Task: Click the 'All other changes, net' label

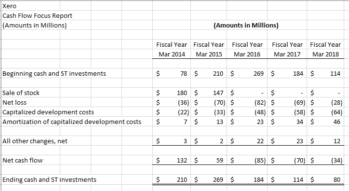Action: point(35,141)
